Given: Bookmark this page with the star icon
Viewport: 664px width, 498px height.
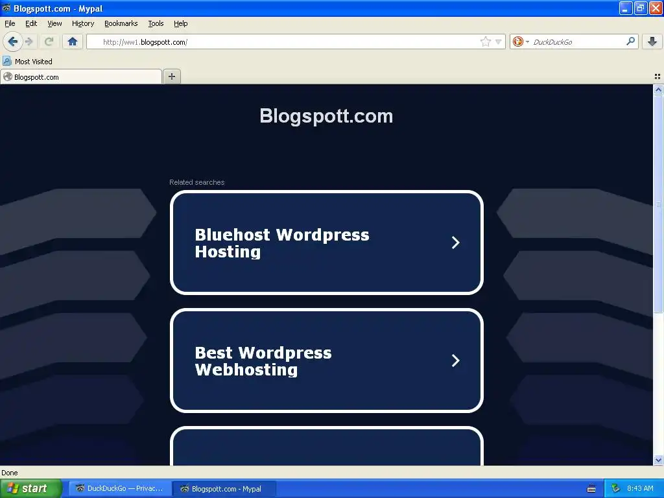Looking at the screenshot, I should click(485, 41).
